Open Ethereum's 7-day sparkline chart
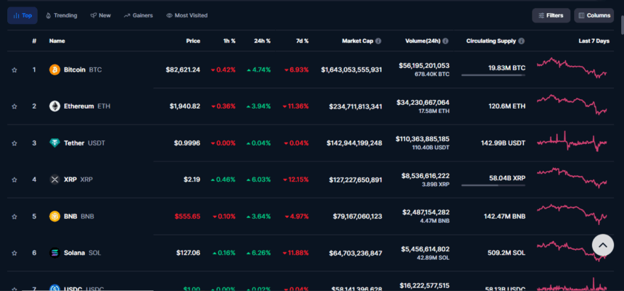This screenshot has width=624, height=291. (572, 105)
